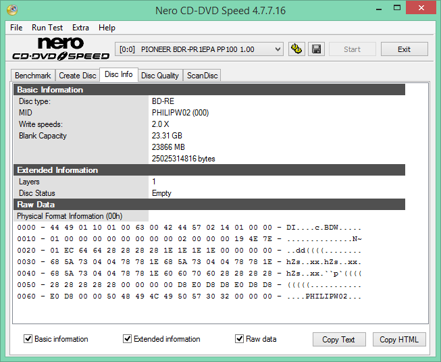The width and height of the screenshot is (441, 362).
Task: Open the ScanDisc tab
Action: coord(202,76)
